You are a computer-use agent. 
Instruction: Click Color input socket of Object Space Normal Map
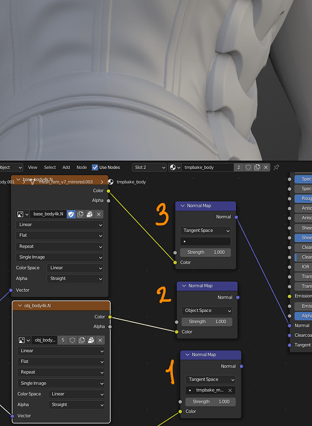(176, 332)
